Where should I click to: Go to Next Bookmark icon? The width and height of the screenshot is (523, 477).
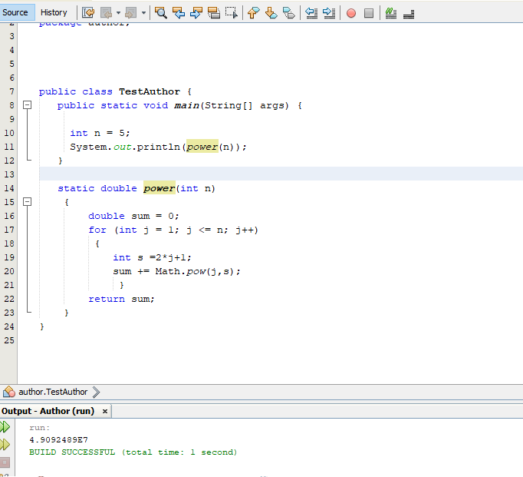tap(271, 13)
